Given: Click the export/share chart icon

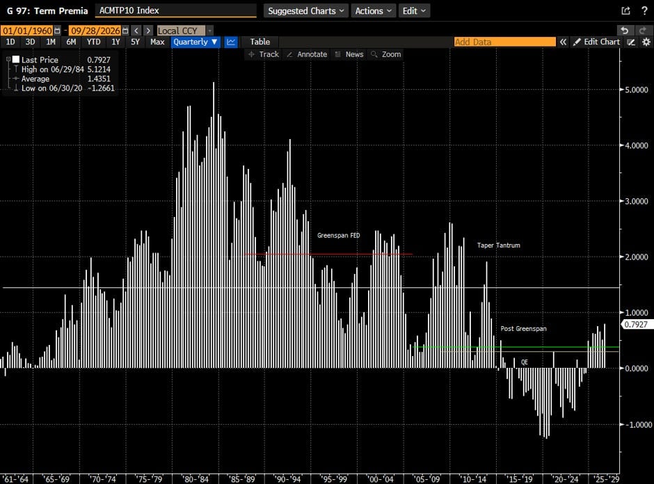Looking at the screenshot, I should [625, 11].
